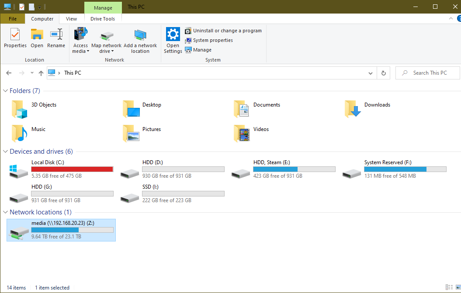This screenshot has height=293, width=461.
Task: Click '9.64 TB free of 23.1 TB' text
Action: pyautogui.click(x=56, y=237)
